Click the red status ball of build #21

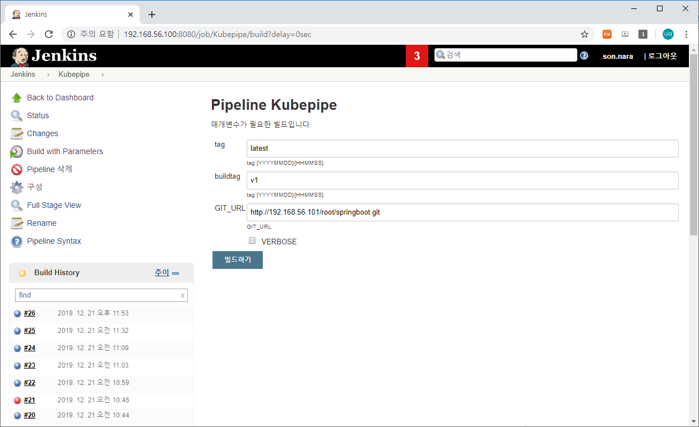[x=17, y=400]
